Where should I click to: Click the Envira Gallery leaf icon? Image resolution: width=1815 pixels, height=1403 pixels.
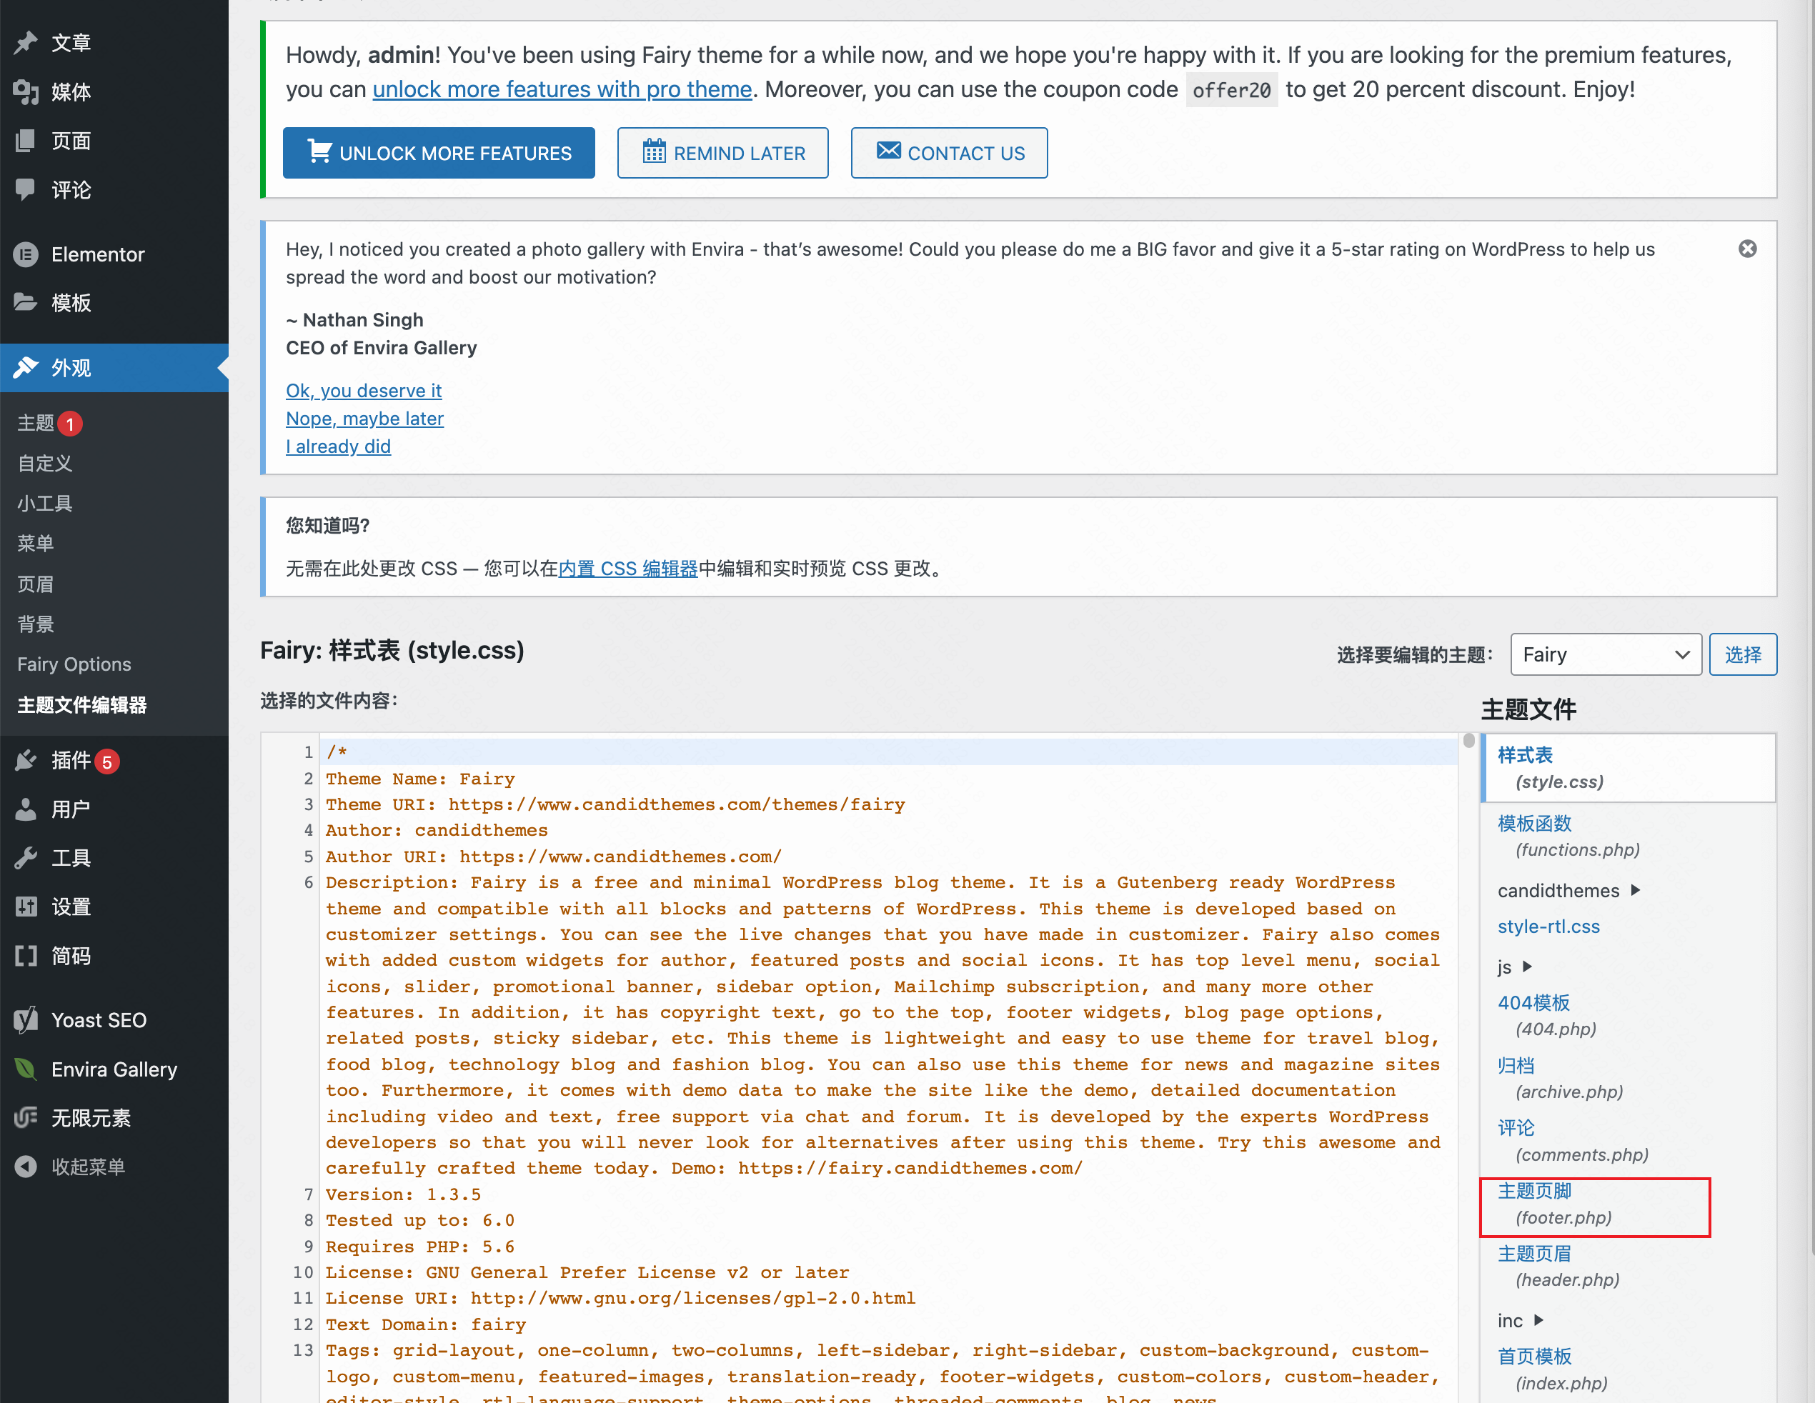tap(26, 1069)
